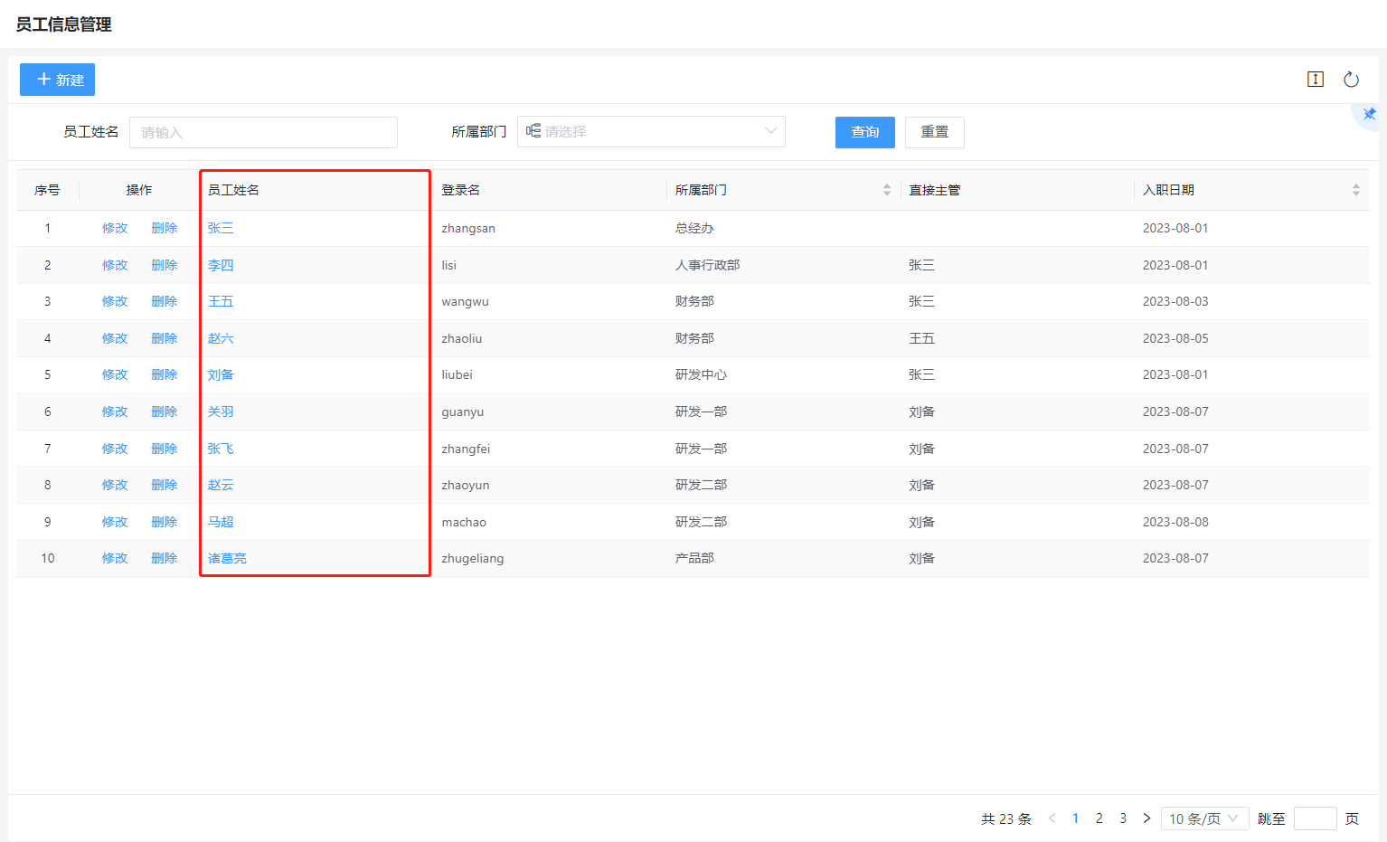Go to next page arrow
The height and width of the screenshot is (842, 1387).
coord(1146,818)
